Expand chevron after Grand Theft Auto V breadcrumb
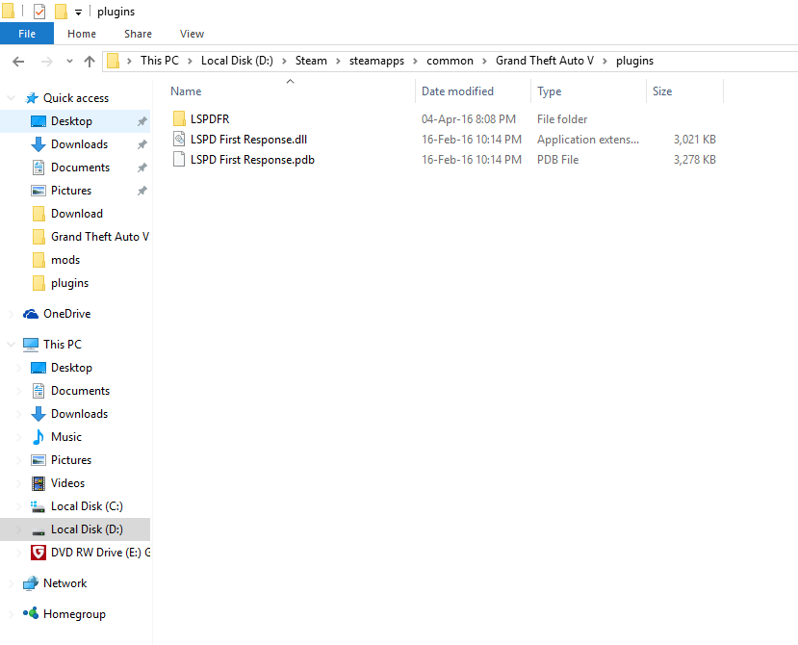 [605, 61]
